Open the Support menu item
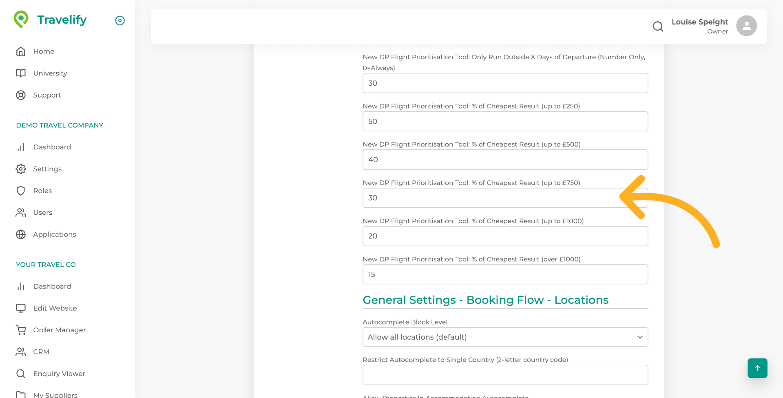Image resolution: width=783 pixels, height=398 pixels. point(47,95)
